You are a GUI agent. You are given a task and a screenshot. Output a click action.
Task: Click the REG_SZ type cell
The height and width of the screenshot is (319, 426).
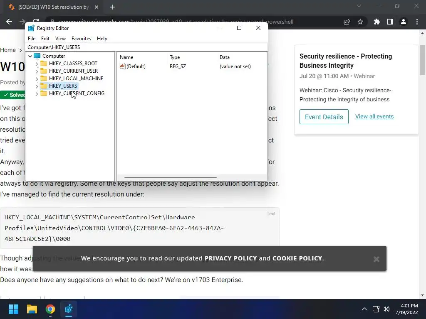coord(178,66)
